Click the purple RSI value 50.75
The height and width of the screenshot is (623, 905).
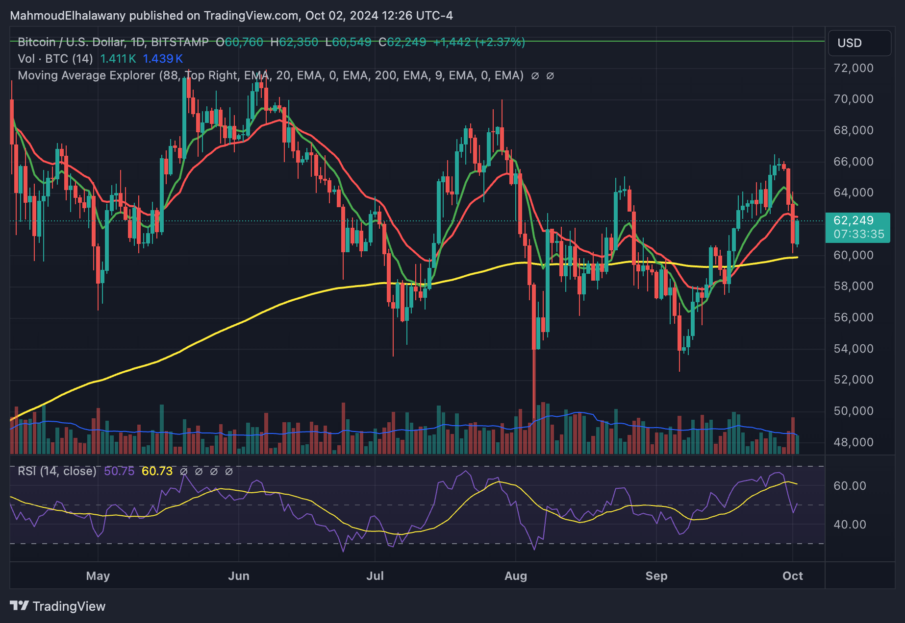pyautogui.click(x=119, y=471)
